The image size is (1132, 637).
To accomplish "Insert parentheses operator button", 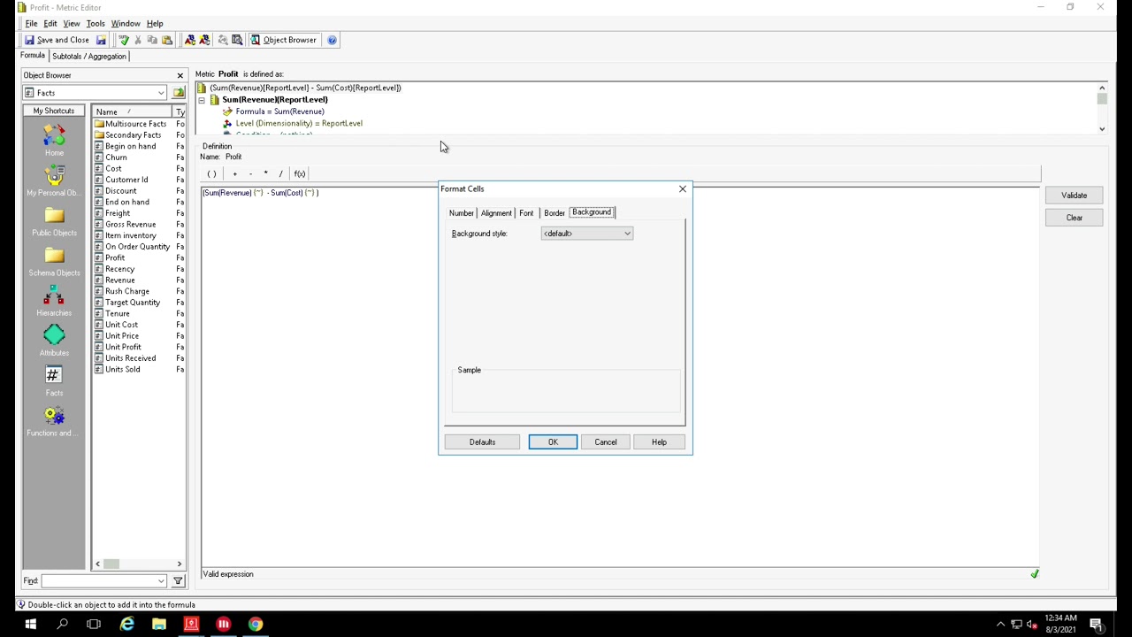I will coord(211,173).
